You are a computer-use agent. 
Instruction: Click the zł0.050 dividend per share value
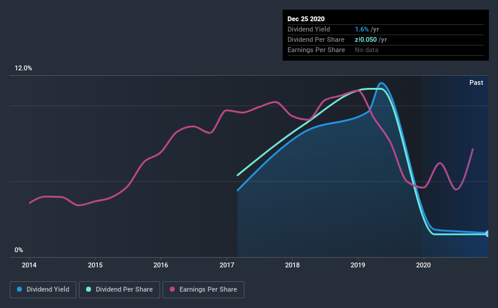(x=366, y=39)
